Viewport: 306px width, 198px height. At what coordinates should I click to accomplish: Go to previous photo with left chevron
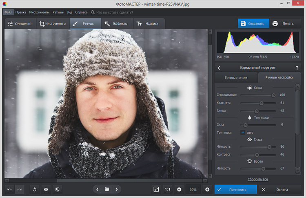[x=97, y=189]
